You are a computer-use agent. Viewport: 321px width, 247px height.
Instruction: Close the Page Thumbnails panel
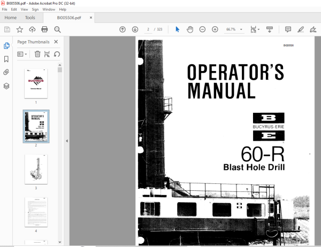tap(56, 42)
